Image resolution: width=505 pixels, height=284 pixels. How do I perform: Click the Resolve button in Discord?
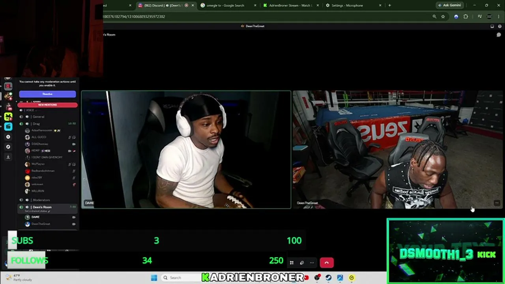click(47, 94)
